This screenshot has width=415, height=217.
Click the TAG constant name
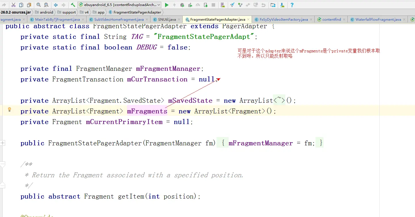click(x=137, y=37)
